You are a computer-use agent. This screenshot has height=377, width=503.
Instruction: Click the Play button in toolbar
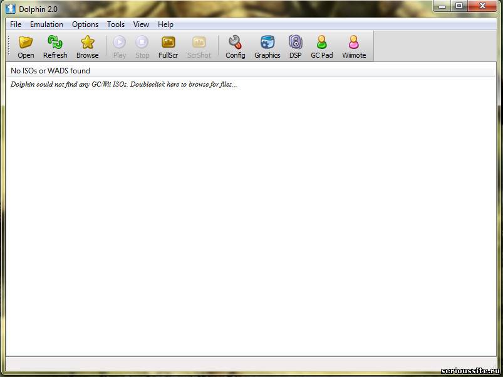coord(120,47)
